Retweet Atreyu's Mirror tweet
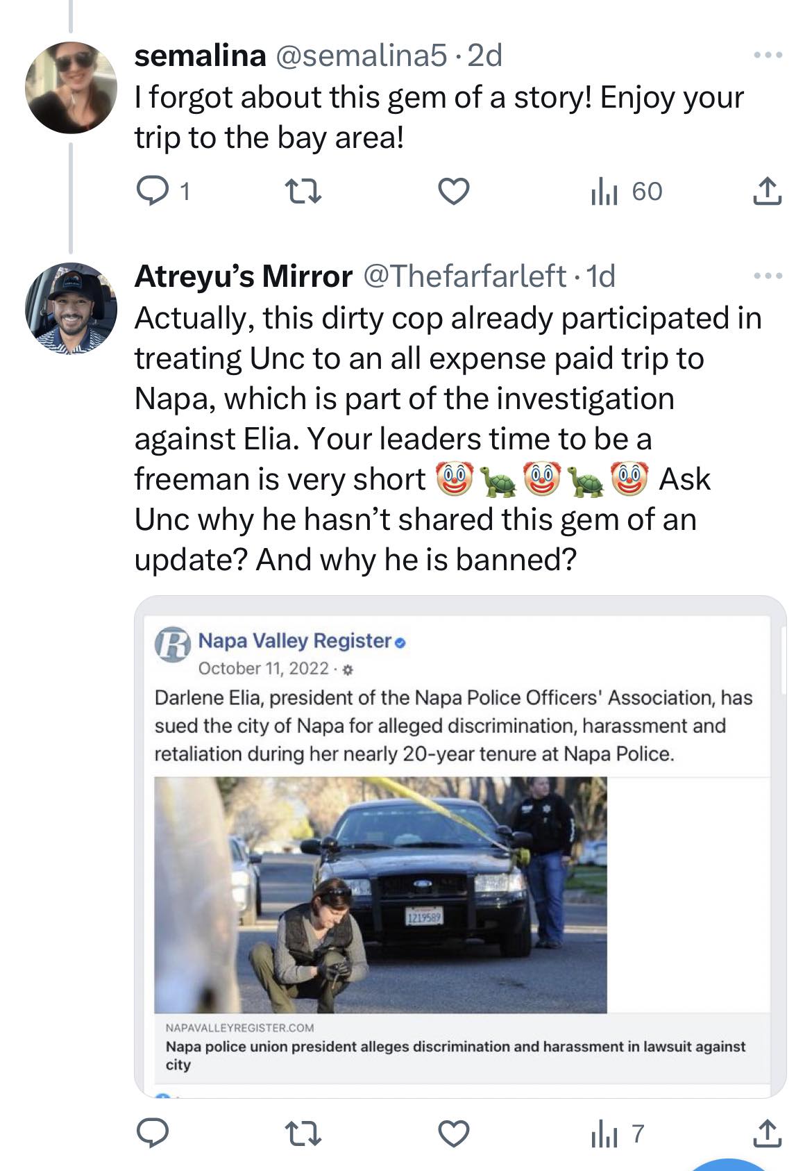This screenshot has width=812, height=1171. pos(303,1133)
